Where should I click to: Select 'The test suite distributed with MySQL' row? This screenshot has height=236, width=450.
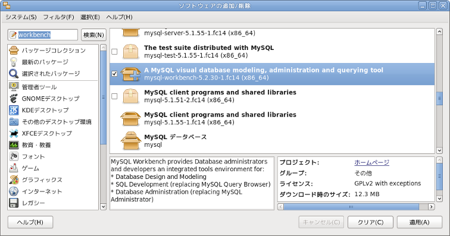click(x=272, y=52)
